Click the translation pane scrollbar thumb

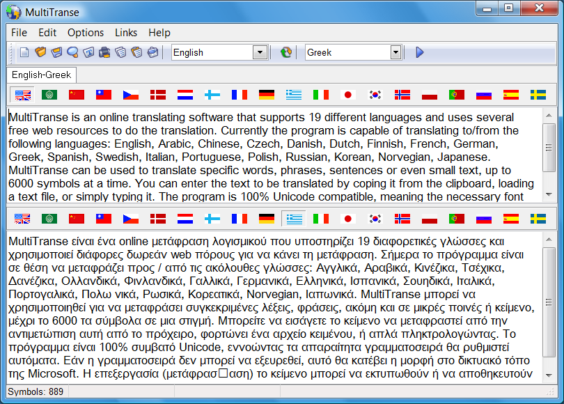click(549, 302)
